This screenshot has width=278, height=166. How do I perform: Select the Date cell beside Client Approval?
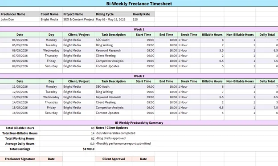coord(143,159)
